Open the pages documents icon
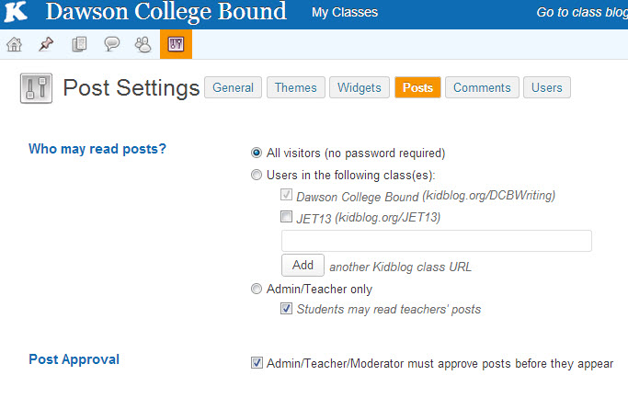The image size is (628, 398). pyautogui.click(x=79, y=44)
